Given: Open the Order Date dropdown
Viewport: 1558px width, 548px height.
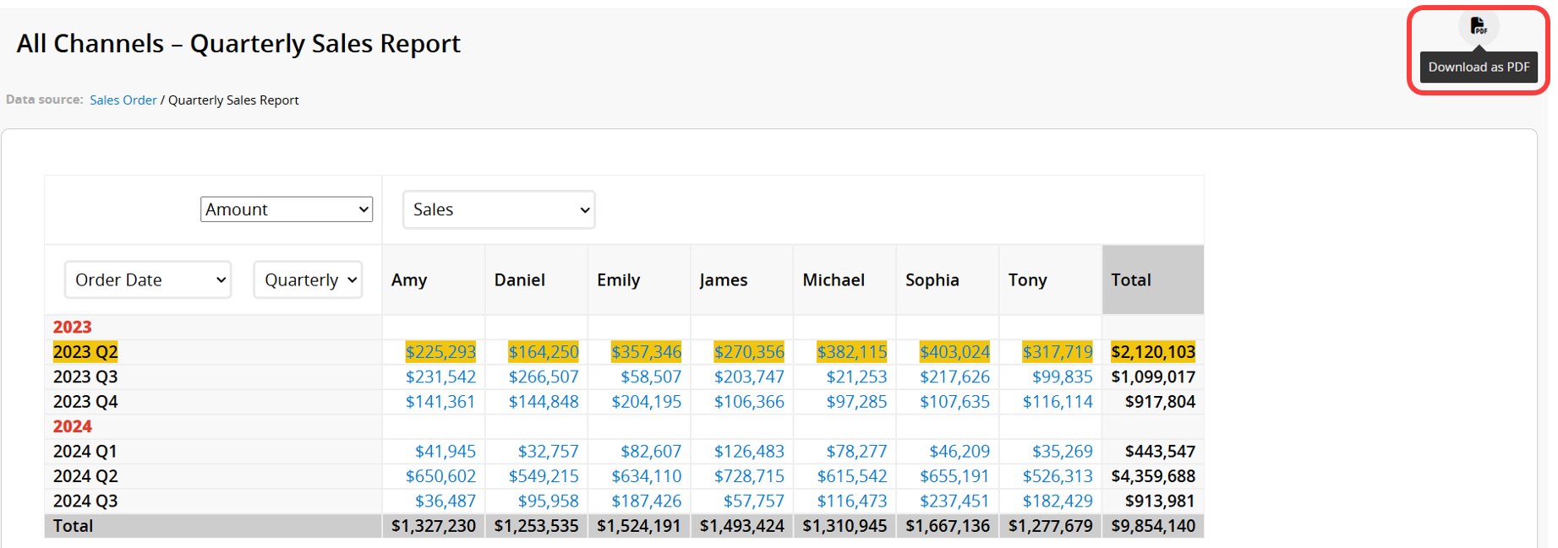Looking at the screenshot, I should click(148, 279).
